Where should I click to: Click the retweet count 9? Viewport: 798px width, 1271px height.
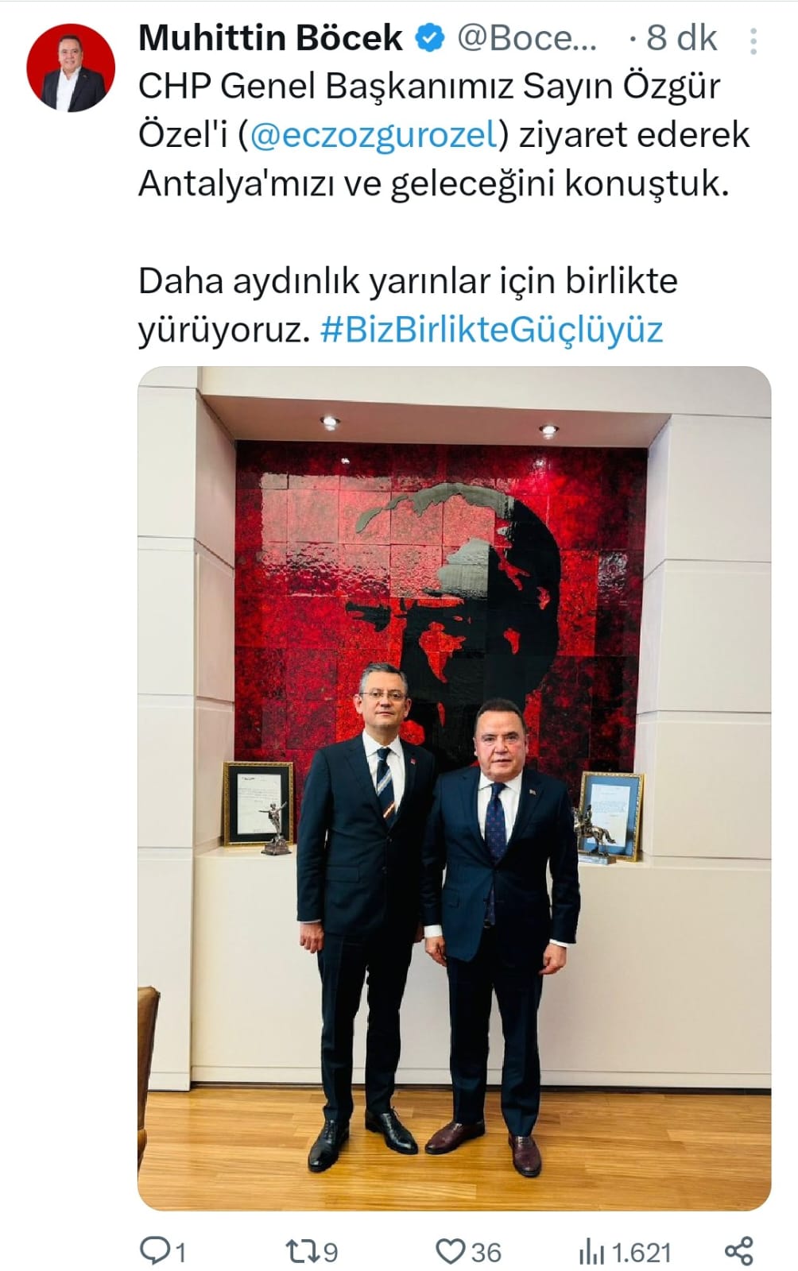pos(330,1253)
